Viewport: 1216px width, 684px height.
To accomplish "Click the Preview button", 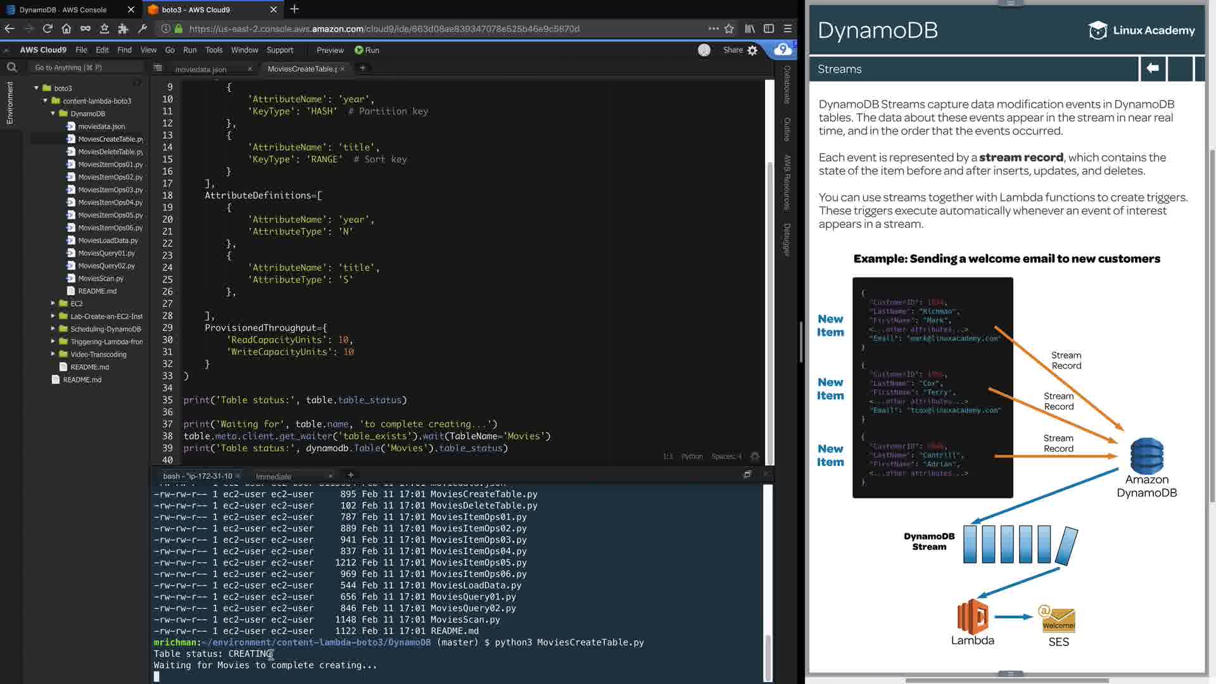I will (x=330, y=50).
